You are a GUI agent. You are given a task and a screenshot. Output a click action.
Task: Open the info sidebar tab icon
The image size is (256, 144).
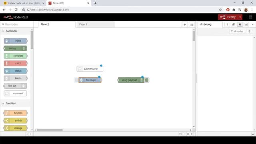click(x=227, y=24)
